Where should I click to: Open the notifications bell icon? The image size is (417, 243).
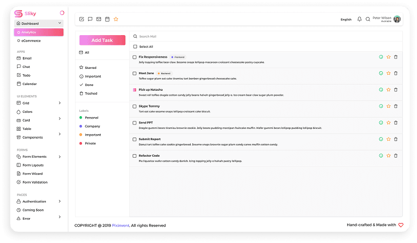pos(359,20)
